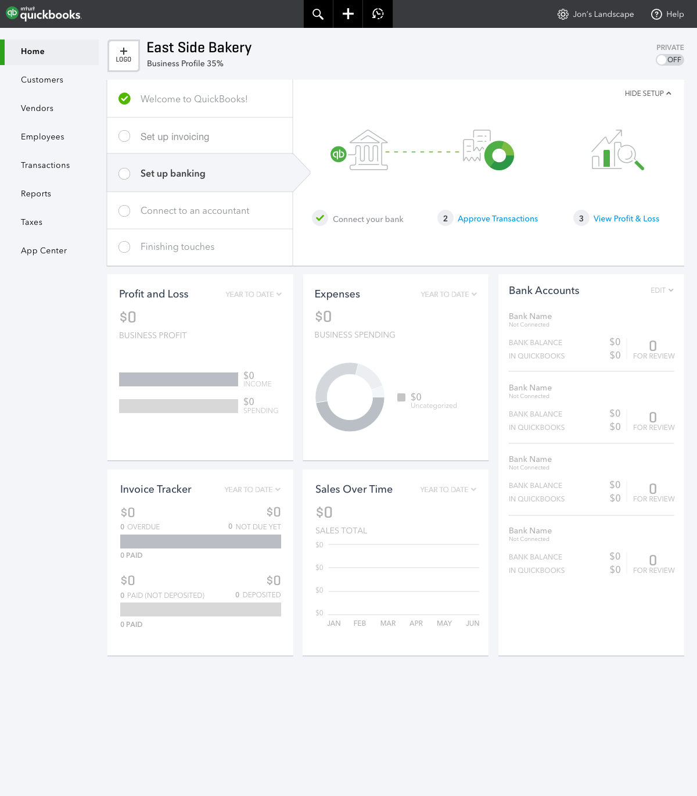Open Invoice Tracker Year to Date dropdown
The image size is (697, 796).
(252, 490)
